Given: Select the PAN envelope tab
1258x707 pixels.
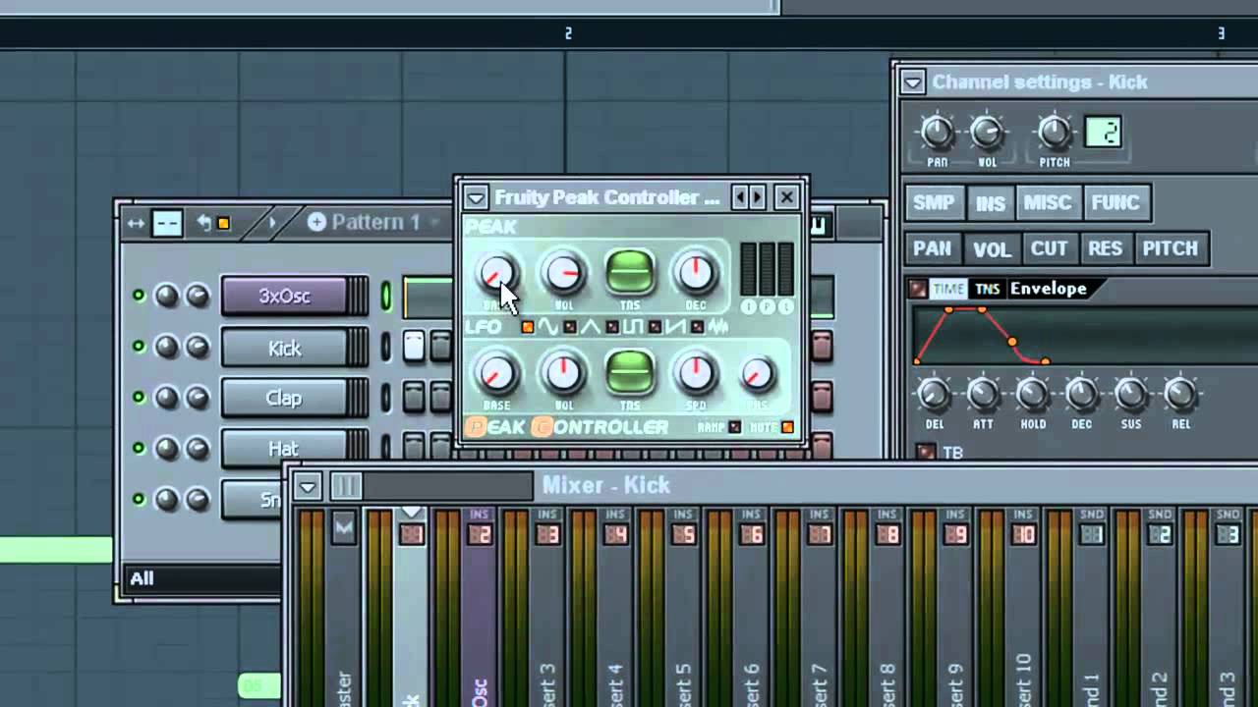Looking at the screenshot, I should 932,248.
